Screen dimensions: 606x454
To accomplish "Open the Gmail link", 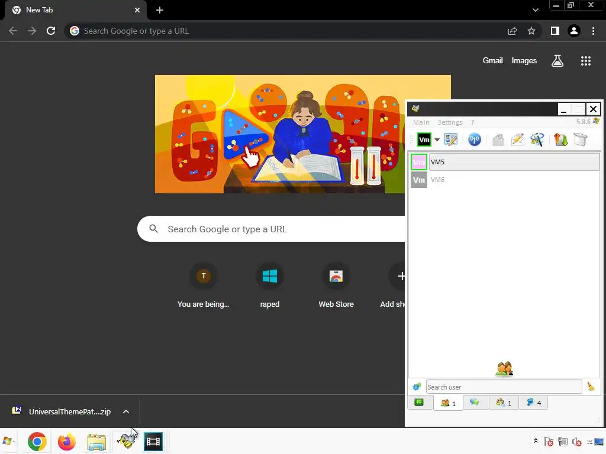I will point(493,61).
